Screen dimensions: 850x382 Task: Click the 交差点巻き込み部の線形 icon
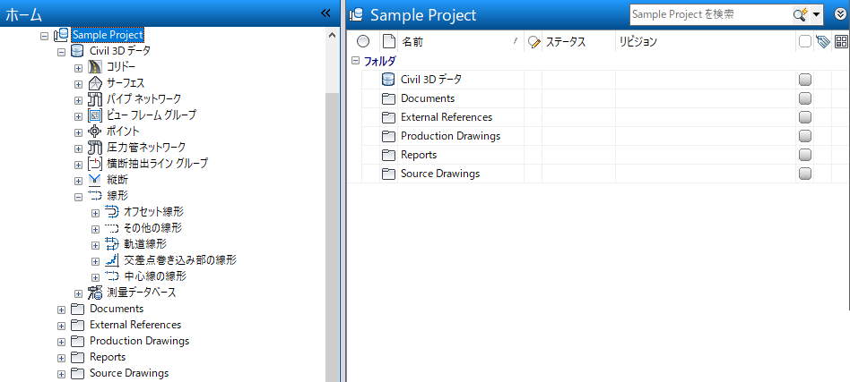tap(112, 260)
